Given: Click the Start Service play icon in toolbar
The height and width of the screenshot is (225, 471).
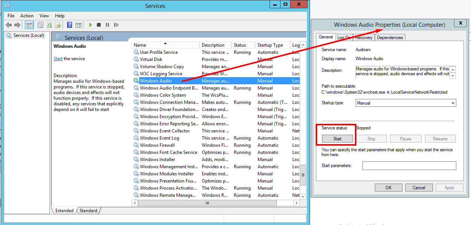Looking at the screenshot, I should pyautogui.click(x=91, y=25).
